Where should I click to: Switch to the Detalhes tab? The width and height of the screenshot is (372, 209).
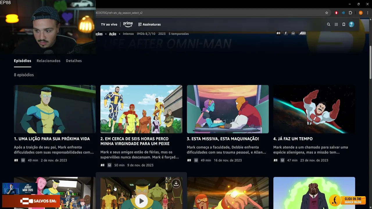click(74, 61)
